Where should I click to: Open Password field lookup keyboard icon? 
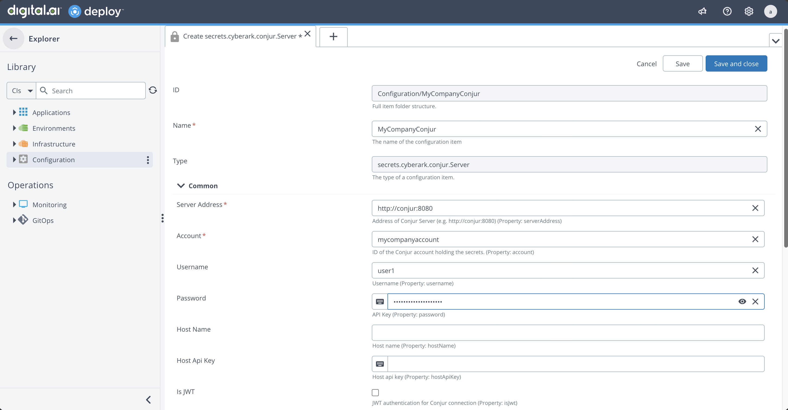[380, 302]
